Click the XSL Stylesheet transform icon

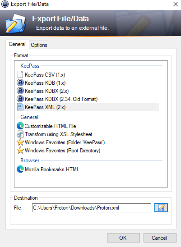(20, 134)
